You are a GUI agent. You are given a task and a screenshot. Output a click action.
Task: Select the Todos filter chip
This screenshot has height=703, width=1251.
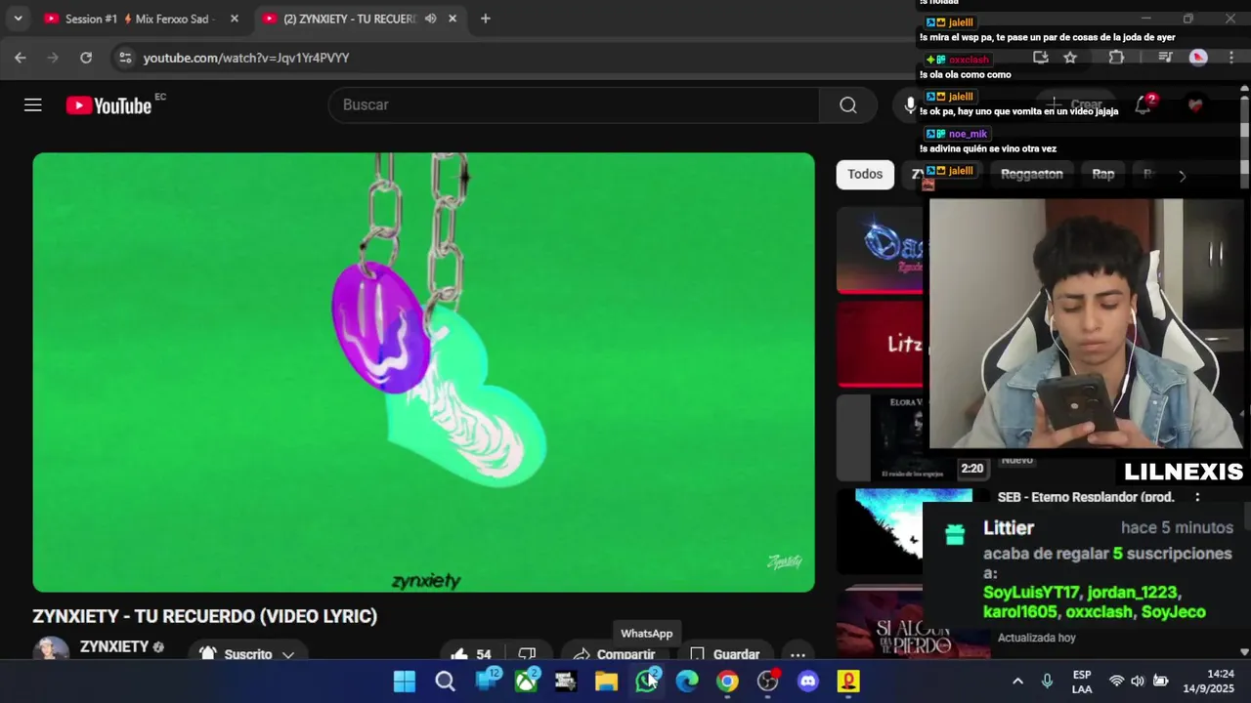(x=865, y=174)
